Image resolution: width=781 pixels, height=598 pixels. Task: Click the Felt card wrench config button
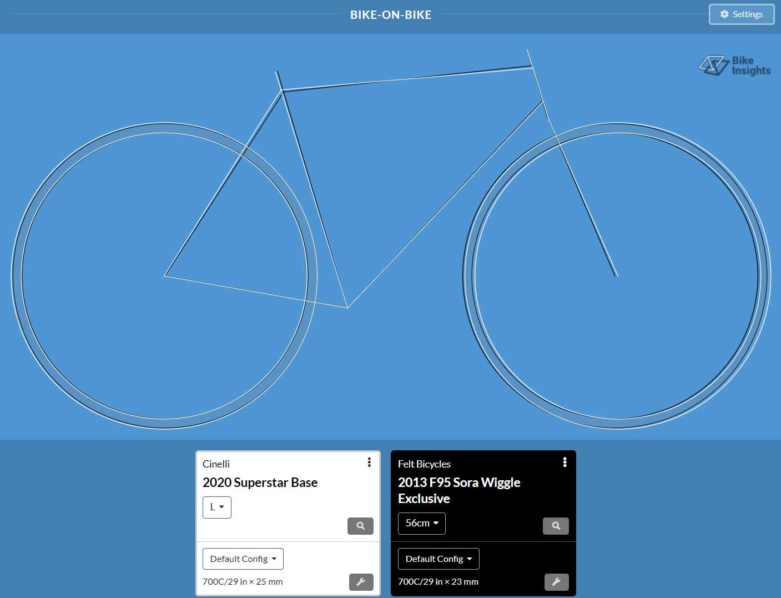[557, 582]
